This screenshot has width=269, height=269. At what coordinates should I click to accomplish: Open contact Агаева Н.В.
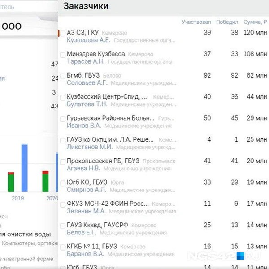83,168
